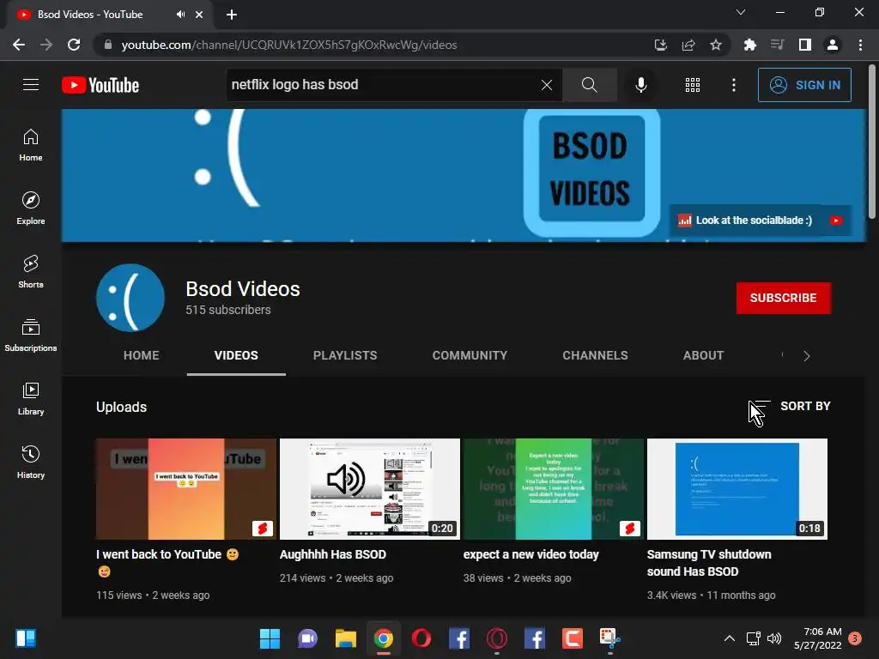This screenshot has width=879, height=659.
Task: Select the VIDEOS tab
Action: tap(236, 355)
